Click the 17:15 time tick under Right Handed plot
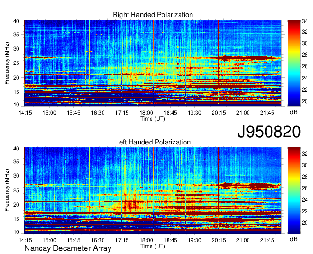The image size is (313, 254). pos(122,113)
